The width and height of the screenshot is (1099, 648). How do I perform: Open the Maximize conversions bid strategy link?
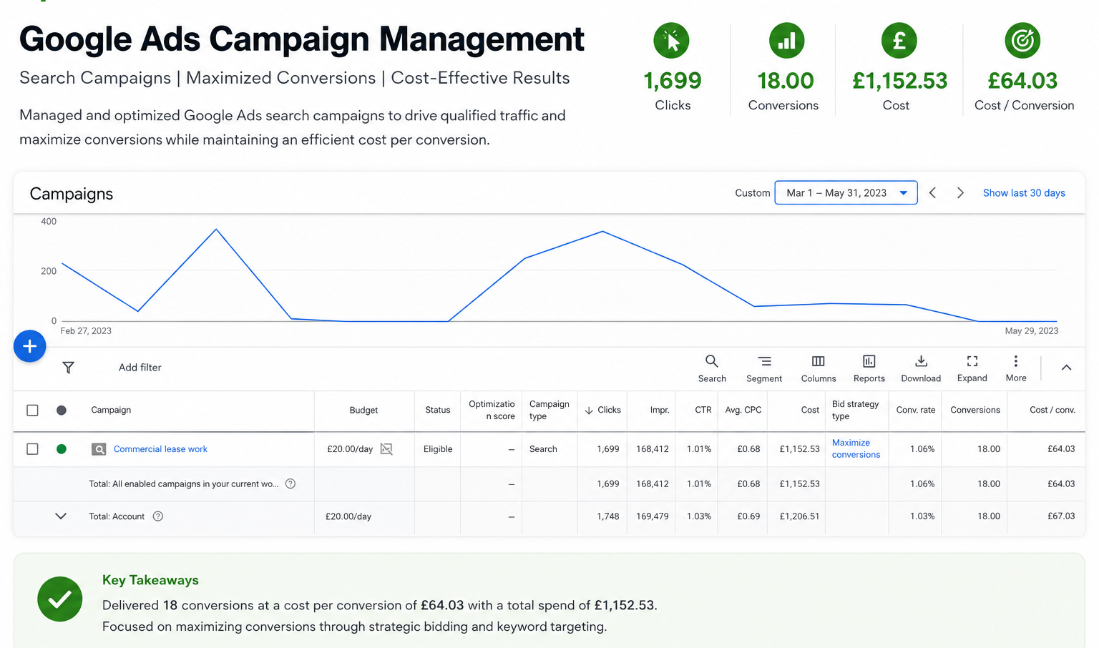pyautogui.click(x=856, y=449)
